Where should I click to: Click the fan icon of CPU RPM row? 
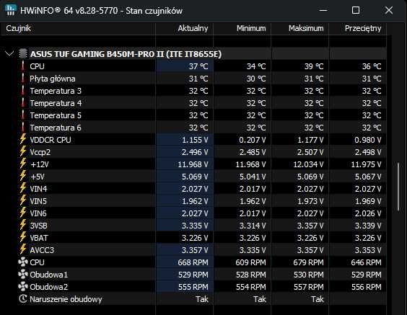tap(23, 262)
